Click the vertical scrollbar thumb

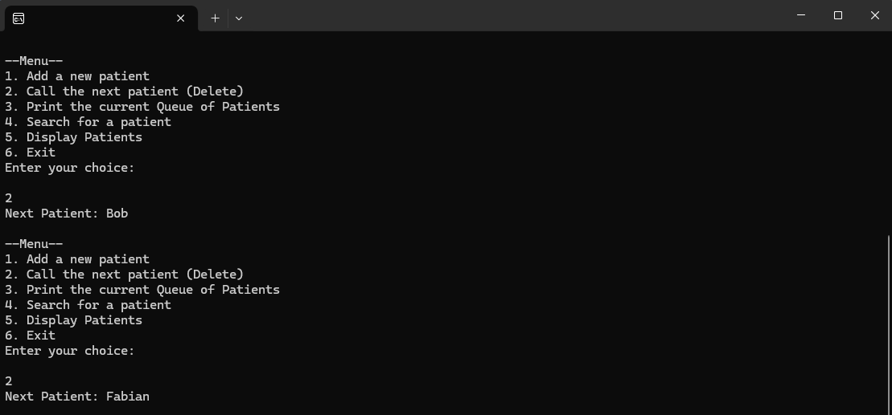887,321
